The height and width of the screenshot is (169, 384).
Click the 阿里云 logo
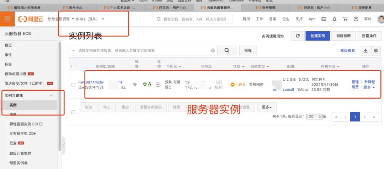[x=31, y=19]
